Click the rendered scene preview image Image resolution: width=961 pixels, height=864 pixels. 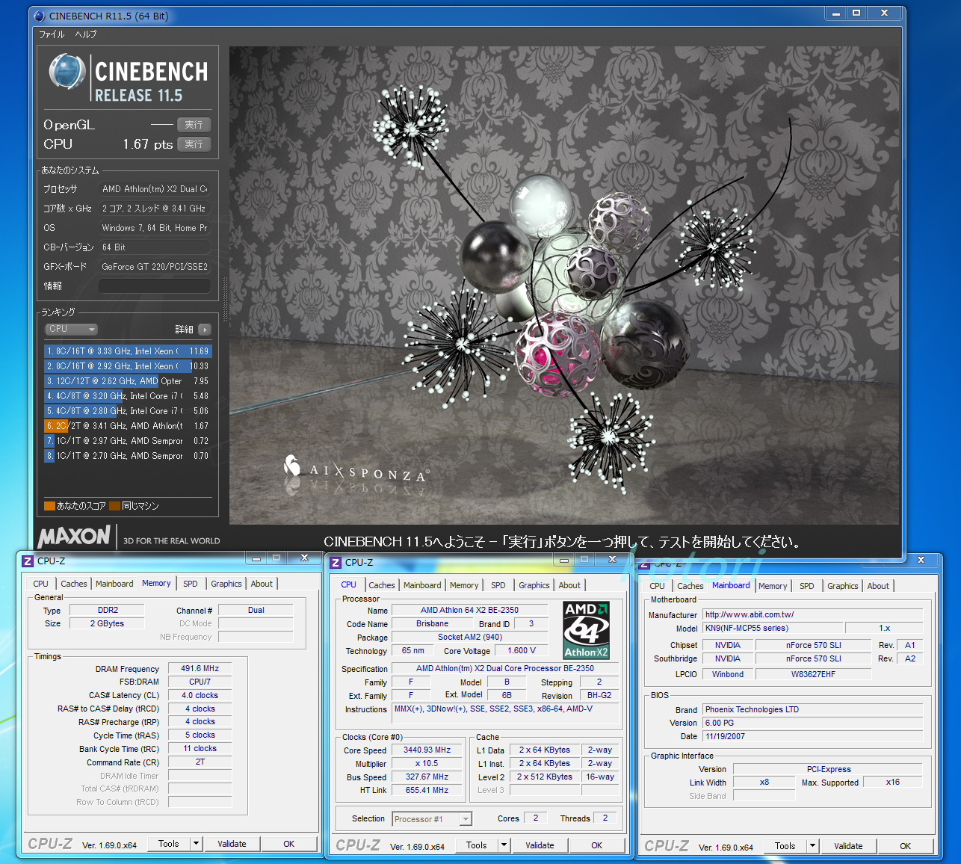(564, 286)
